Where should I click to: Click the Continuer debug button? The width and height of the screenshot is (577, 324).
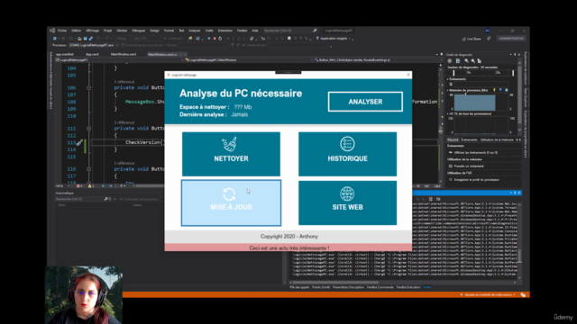173,38
